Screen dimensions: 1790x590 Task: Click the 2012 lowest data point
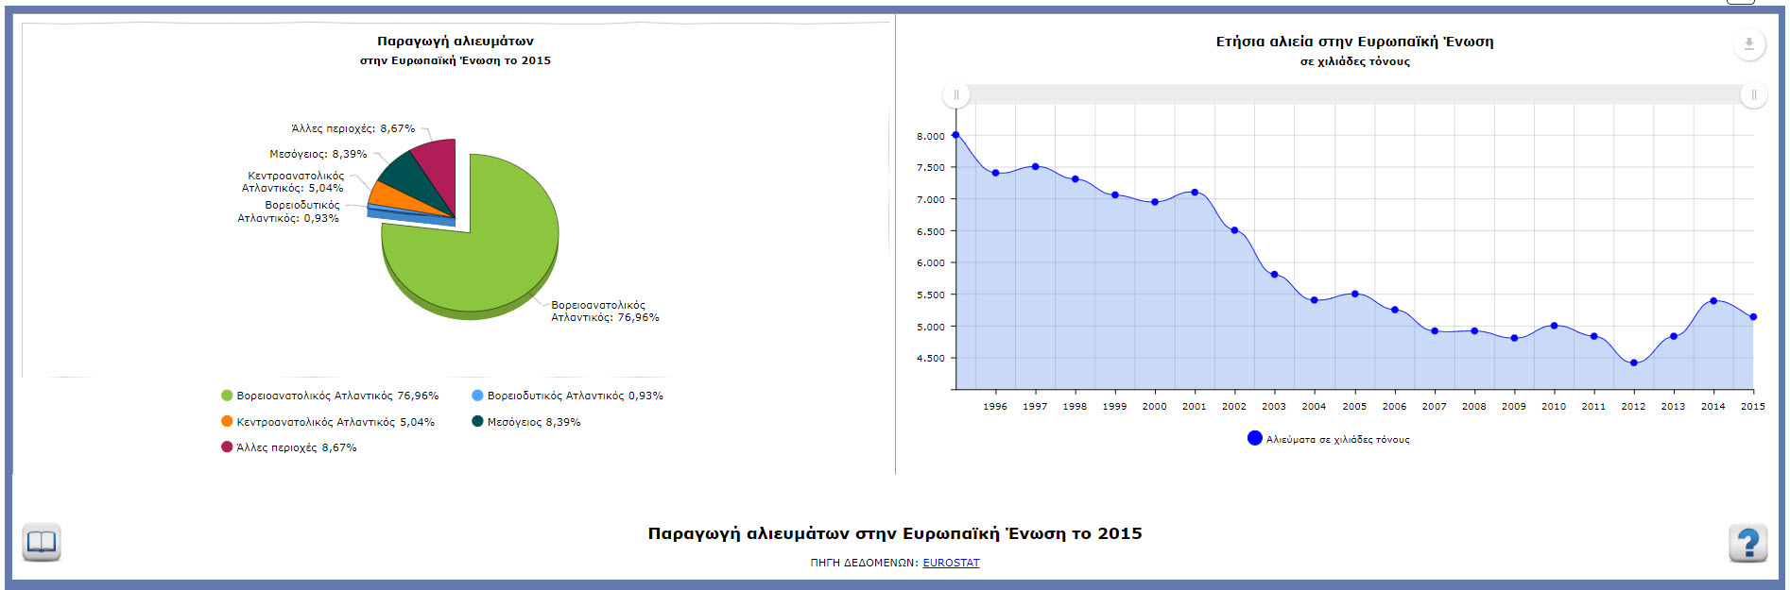pyautogui.click(x=1633, y=362)
